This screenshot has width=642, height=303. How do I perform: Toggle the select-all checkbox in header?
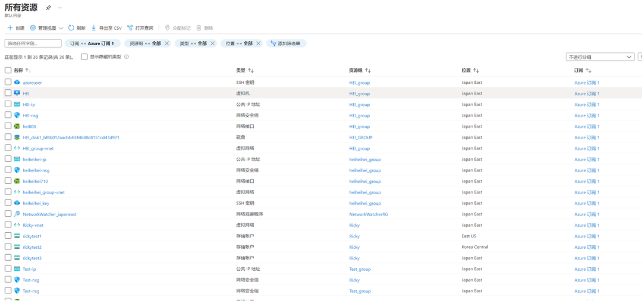(x=8, y=70)
